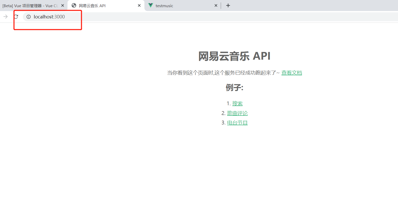Select the 网易云音乐 API tab
The image size is (398, 200).
pos(106,6)
